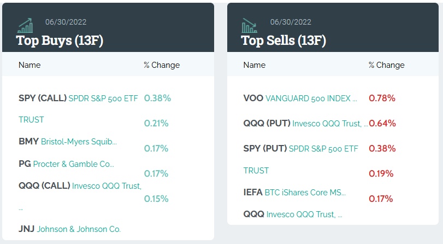Click the falling chart icon beside Top Sells
Screen dimensions: 443x244
[x=250, y=25]
